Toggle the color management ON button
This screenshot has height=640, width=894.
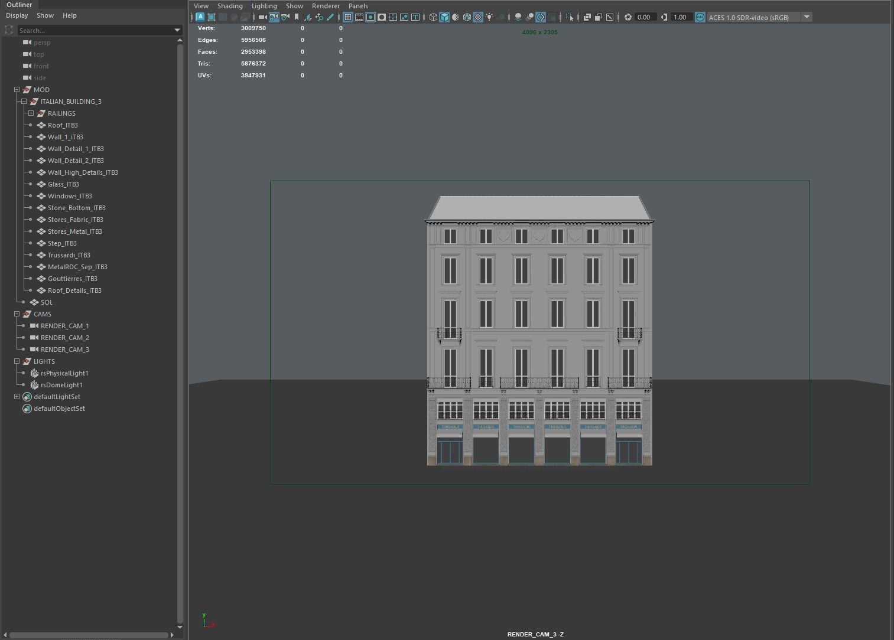700,17
